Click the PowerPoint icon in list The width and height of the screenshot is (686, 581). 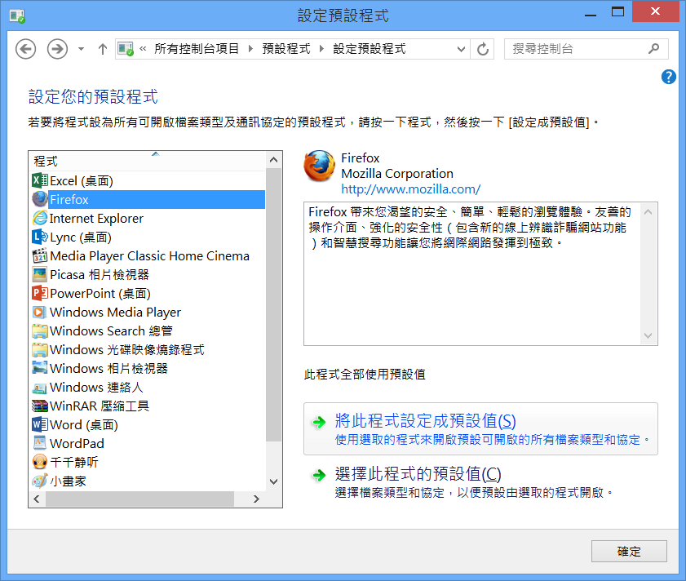click(x=40, y=293)
